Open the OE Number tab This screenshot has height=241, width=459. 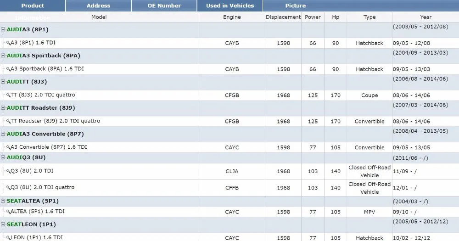point(164,6)
